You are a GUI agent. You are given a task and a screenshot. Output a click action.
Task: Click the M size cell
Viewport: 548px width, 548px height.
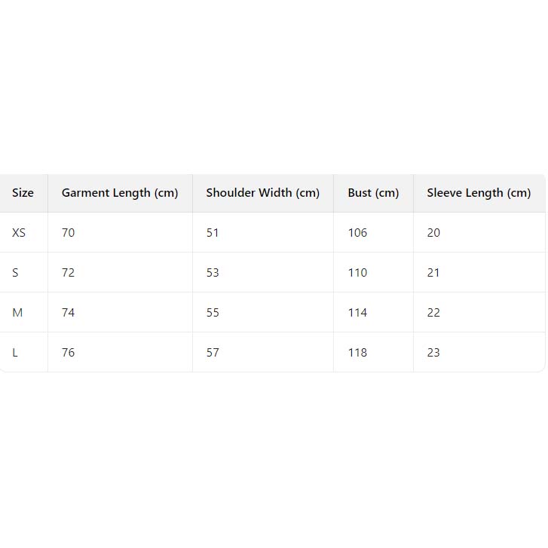click(x=17, y=313)
